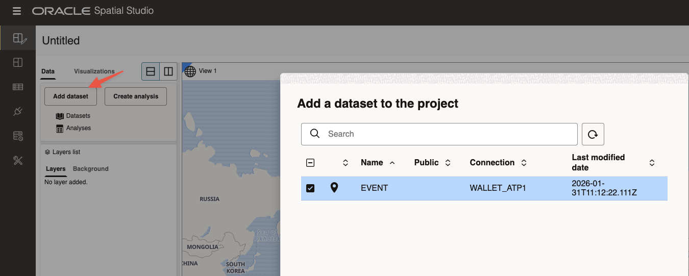
Task: Open the Jobs sidebar icon
Action: click(18, 136)
